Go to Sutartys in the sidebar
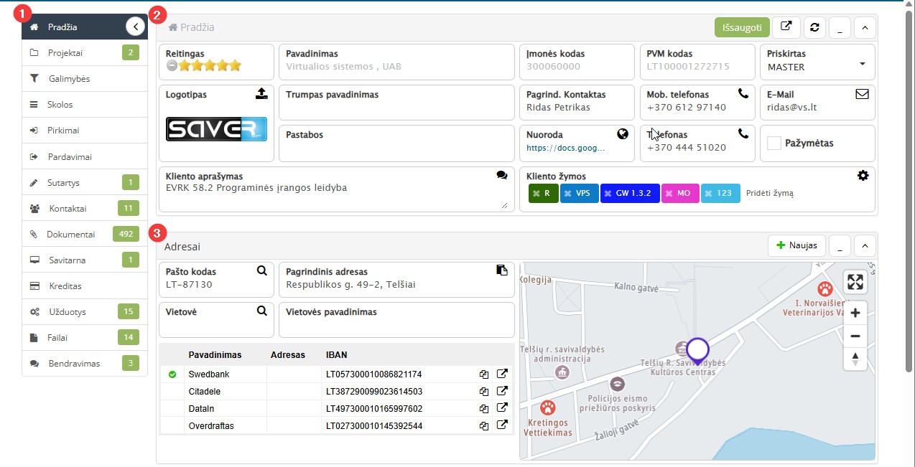The height and width of the screenshot is (467, 915). point(64,183)
